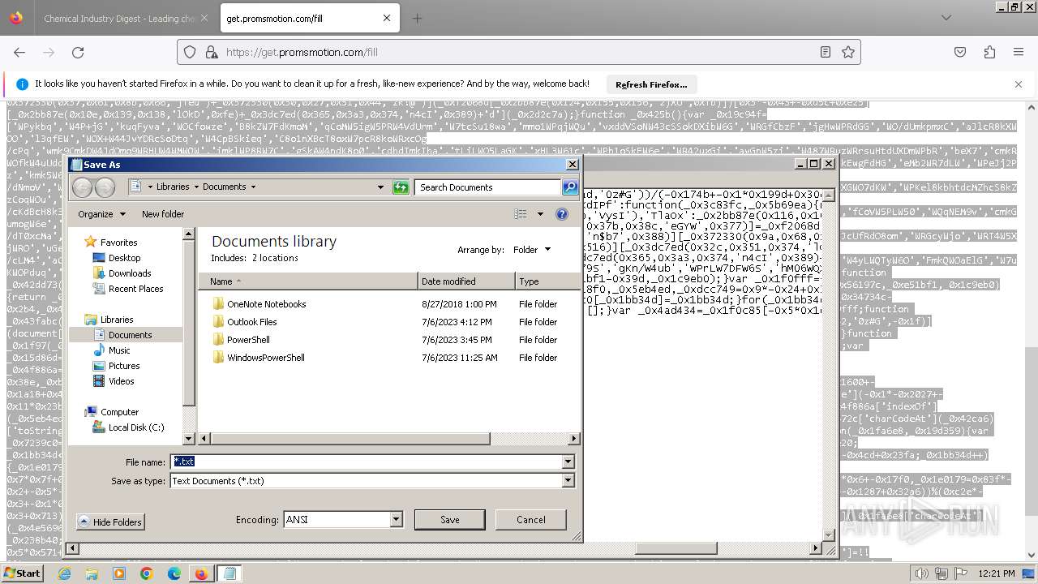This screenshot has height=584, width=1038.
Task: Click the Search Documents field
Action: (x=488, y=187)
